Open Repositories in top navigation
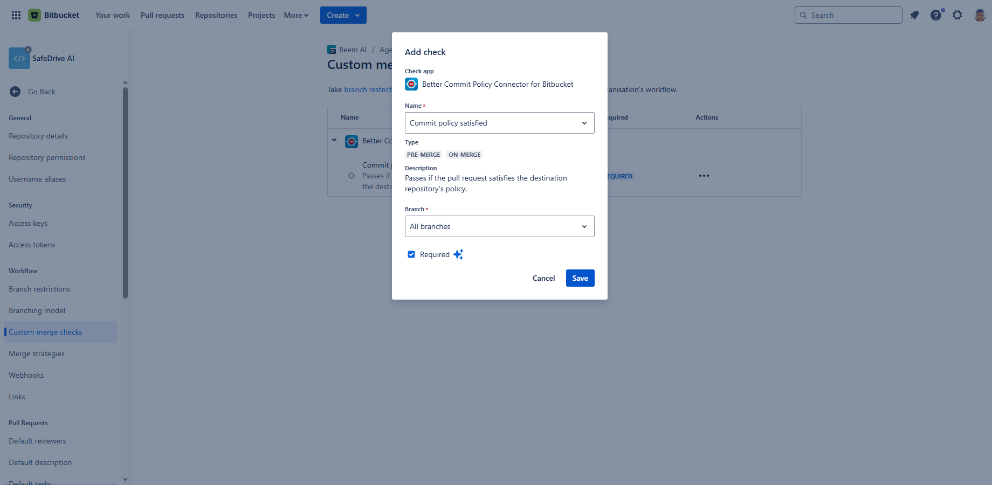The image size is (992, 485). click(216, 15)
